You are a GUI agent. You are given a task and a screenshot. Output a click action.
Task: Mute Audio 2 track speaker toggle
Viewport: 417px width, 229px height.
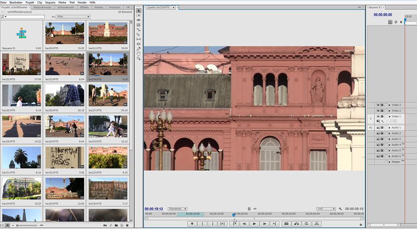pyautogui.click(x=378, y=134)
